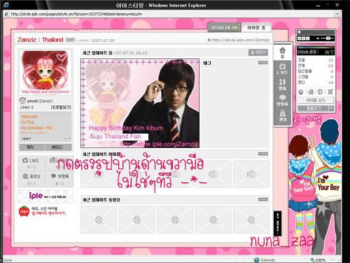Click the pimsiri (Zamziz) username text
The image size is (350, 263).
click(x=40, y=101)
